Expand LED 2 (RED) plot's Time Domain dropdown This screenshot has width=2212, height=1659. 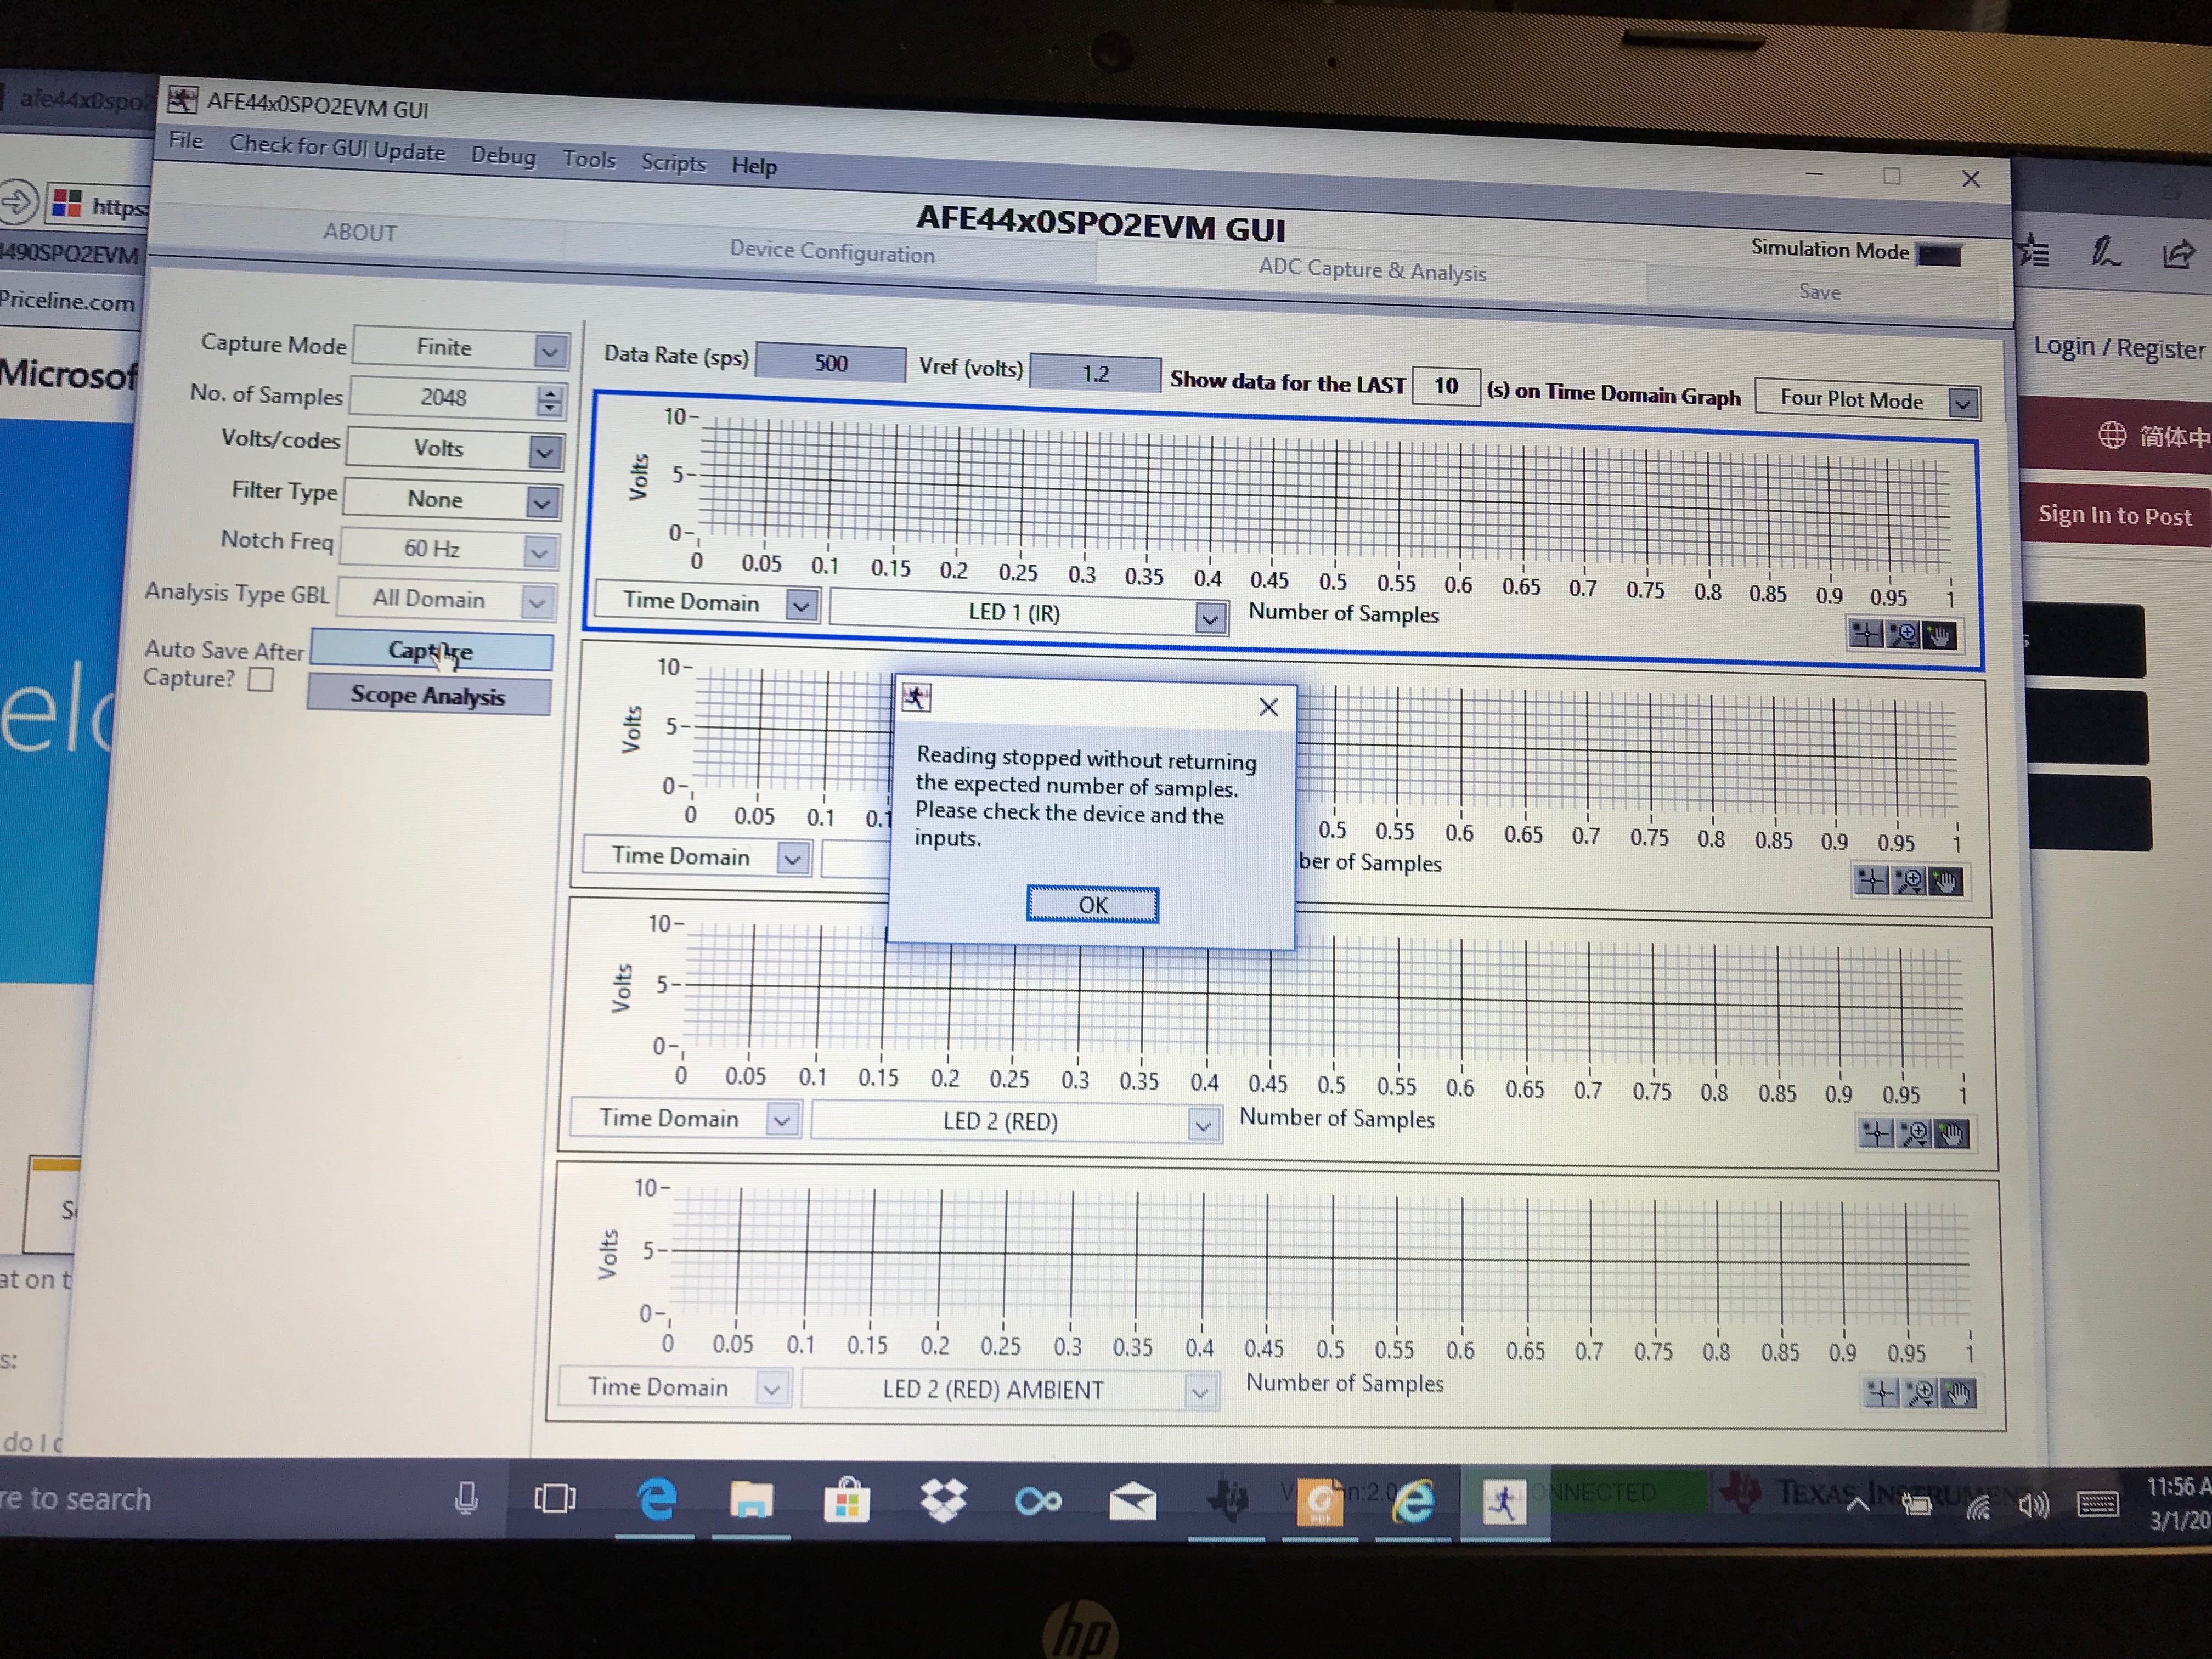tap(781, 1120)
